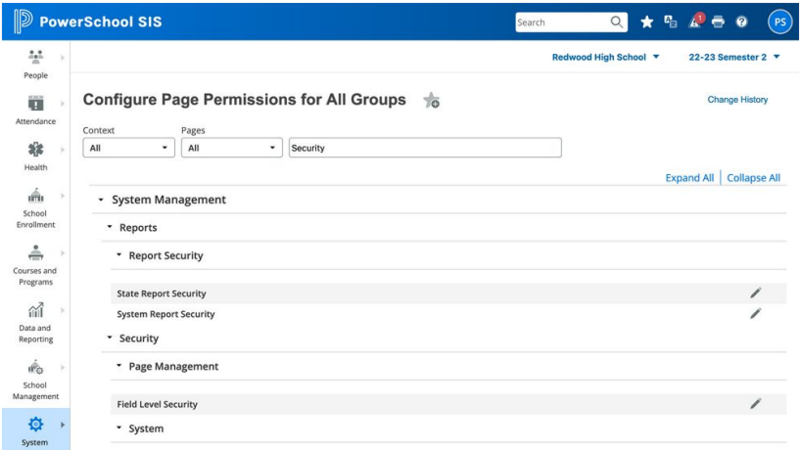Viewport: 801px width, 450px height.
Task: Collapse the System Management section
Action: pyautogui.click(x=102, y=200)
